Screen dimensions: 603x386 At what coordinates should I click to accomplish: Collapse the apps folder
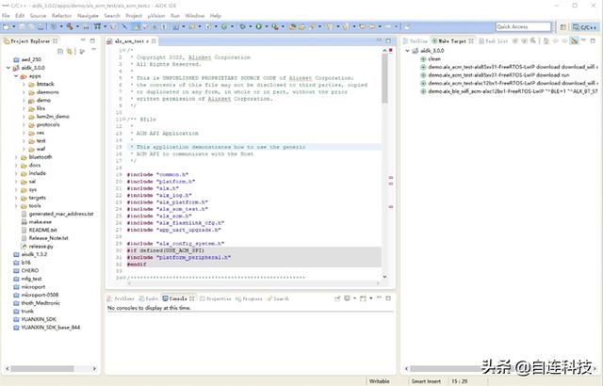tap(17, 75)
